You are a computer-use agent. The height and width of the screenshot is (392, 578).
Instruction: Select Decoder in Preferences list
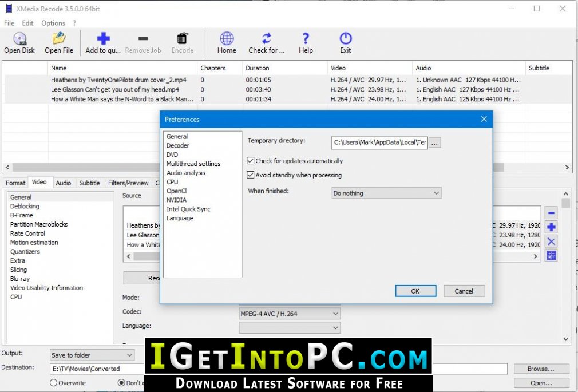[x=177, y=146]
